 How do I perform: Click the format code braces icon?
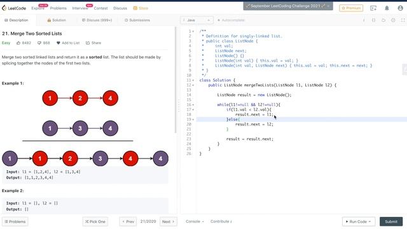pos(373,20)
